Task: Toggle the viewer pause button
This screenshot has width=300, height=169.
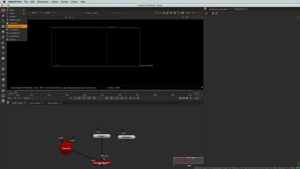Action: tap(182, 13)
